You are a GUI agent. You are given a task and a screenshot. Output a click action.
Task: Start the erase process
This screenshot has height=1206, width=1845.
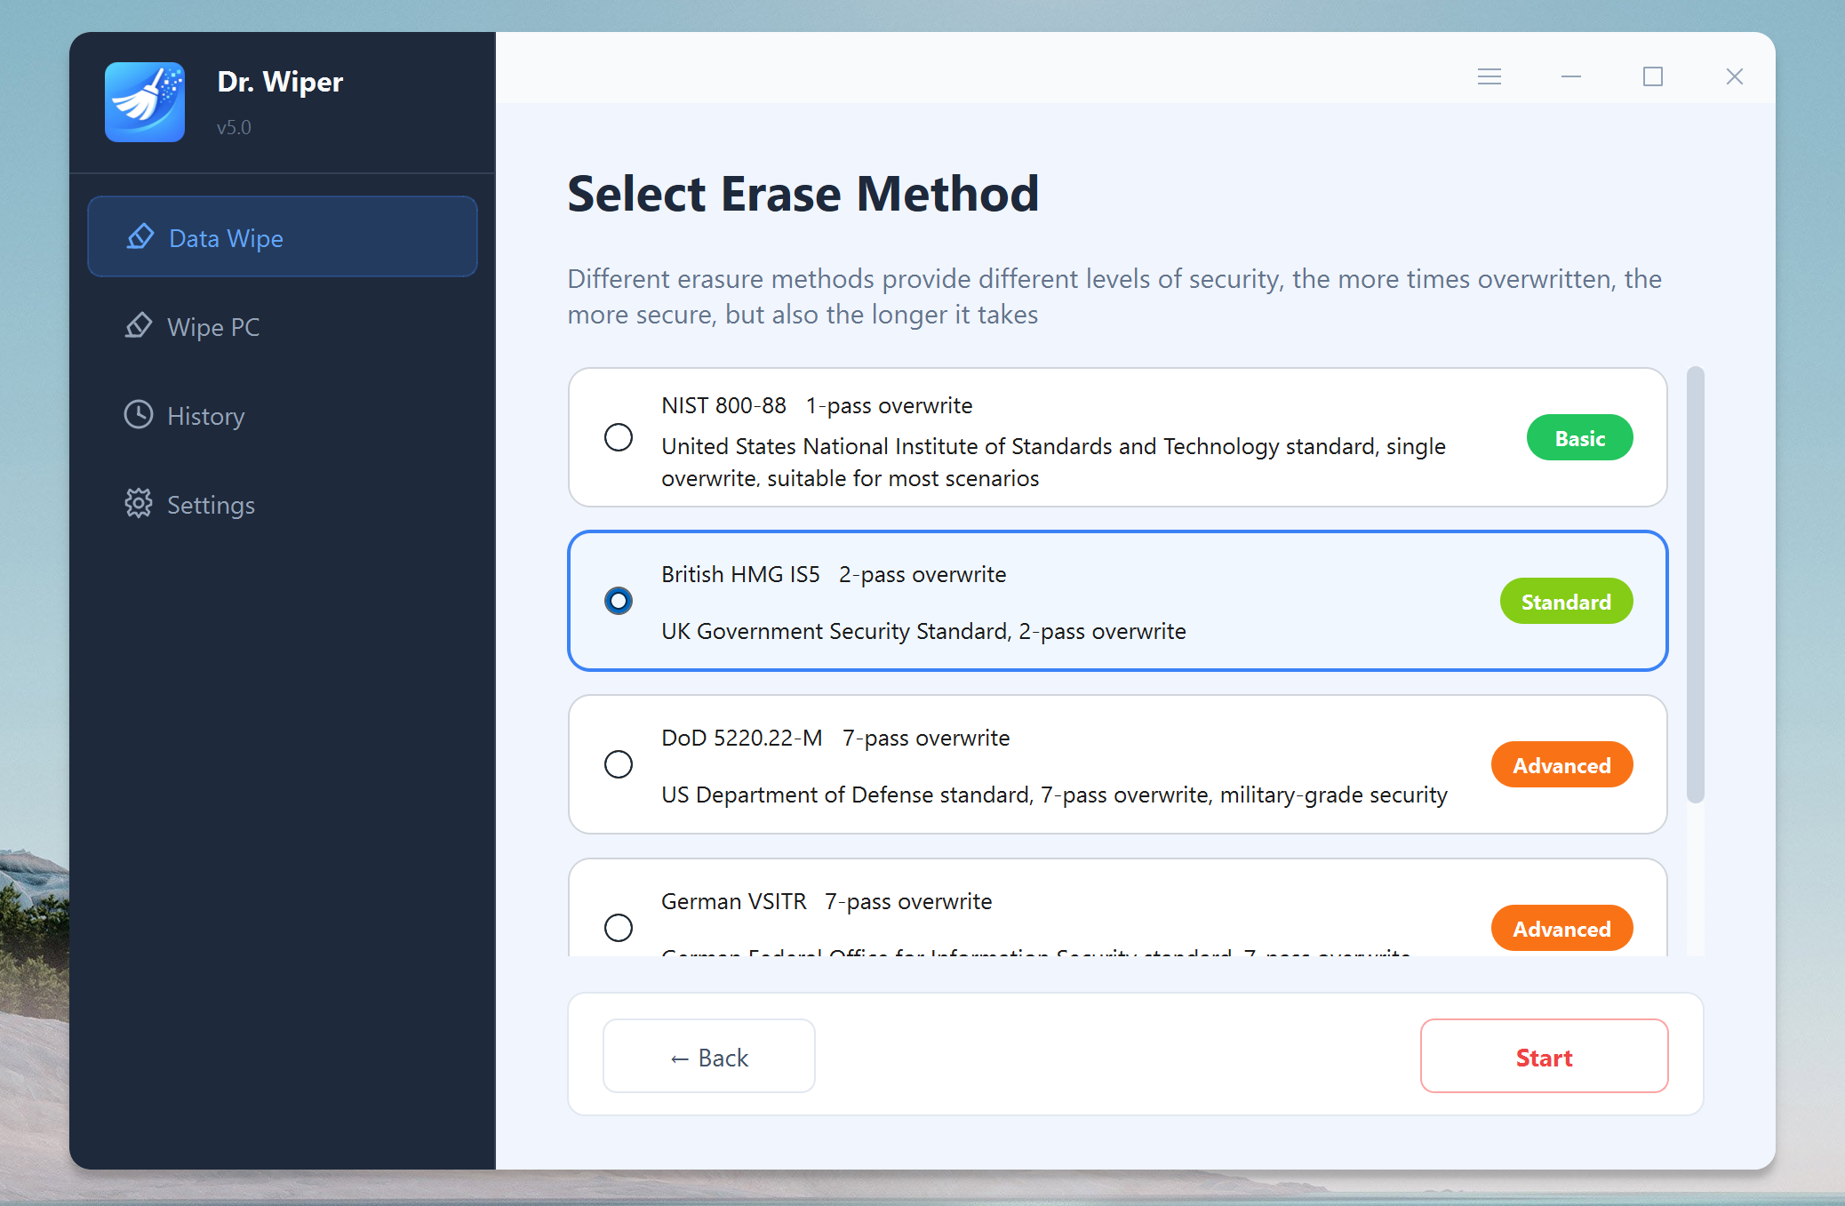pos(1544,1057)
